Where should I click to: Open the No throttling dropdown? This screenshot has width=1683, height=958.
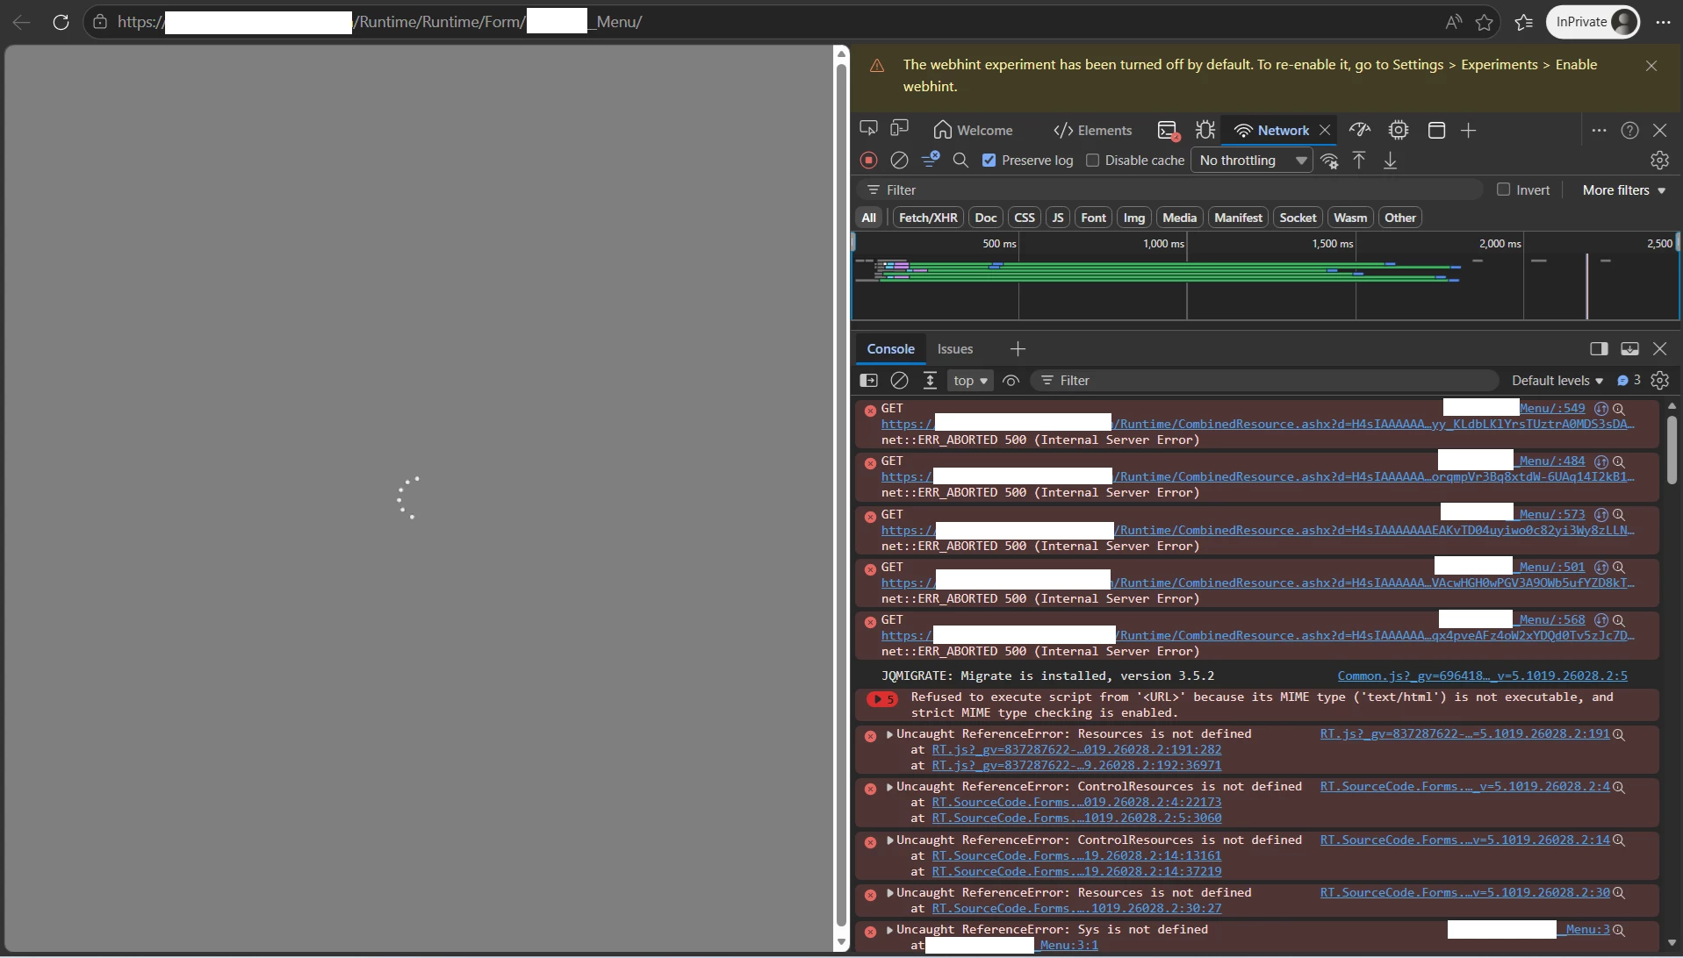pos(1252,160)
